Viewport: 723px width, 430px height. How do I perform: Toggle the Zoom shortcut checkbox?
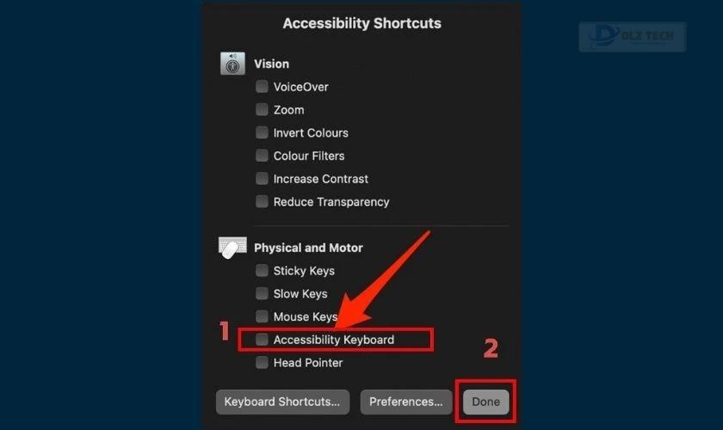[x=262, y=109]
